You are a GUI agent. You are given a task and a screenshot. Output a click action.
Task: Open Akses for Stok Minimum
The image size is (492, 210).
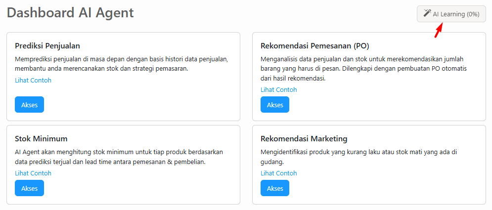(x=29, y=188)
